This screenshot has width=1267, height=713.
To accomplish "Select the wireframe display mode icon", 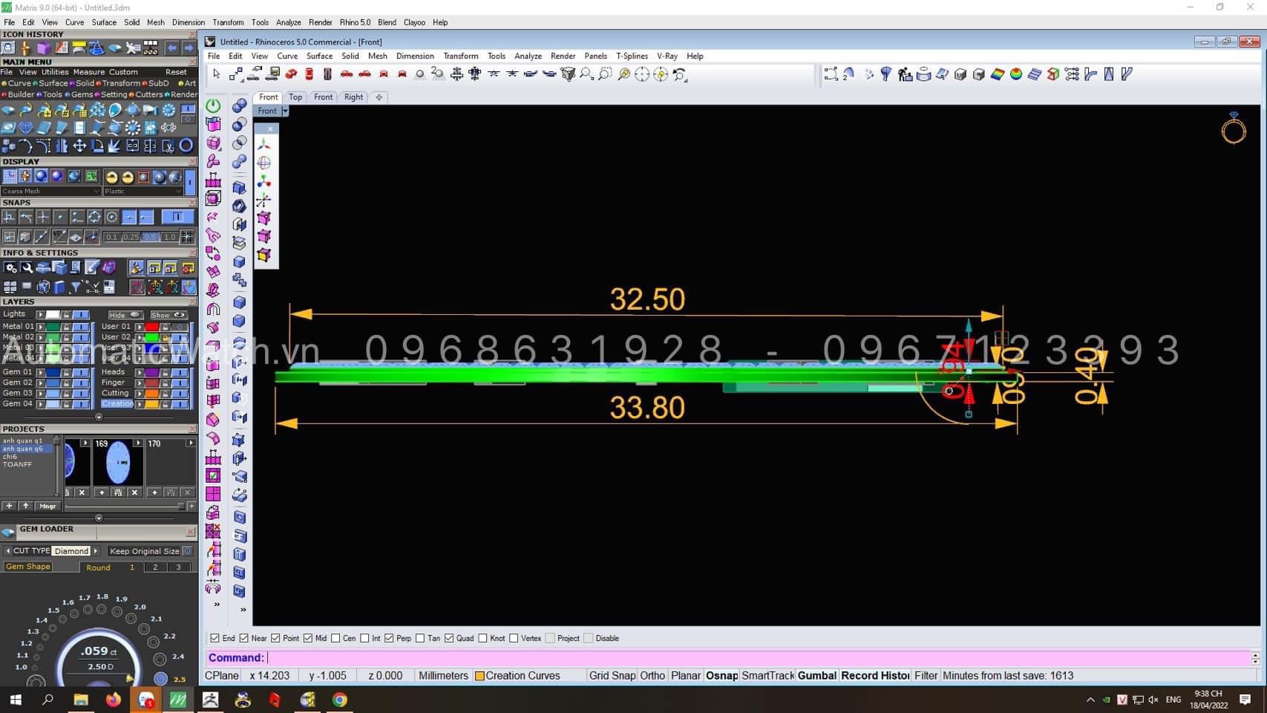I will [x=10, y=177].
